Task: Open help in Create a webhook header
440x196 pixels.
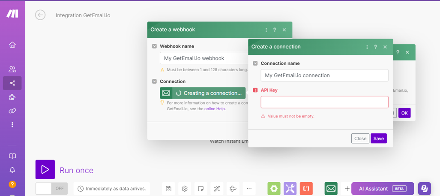Action: (x=275, y=30)
